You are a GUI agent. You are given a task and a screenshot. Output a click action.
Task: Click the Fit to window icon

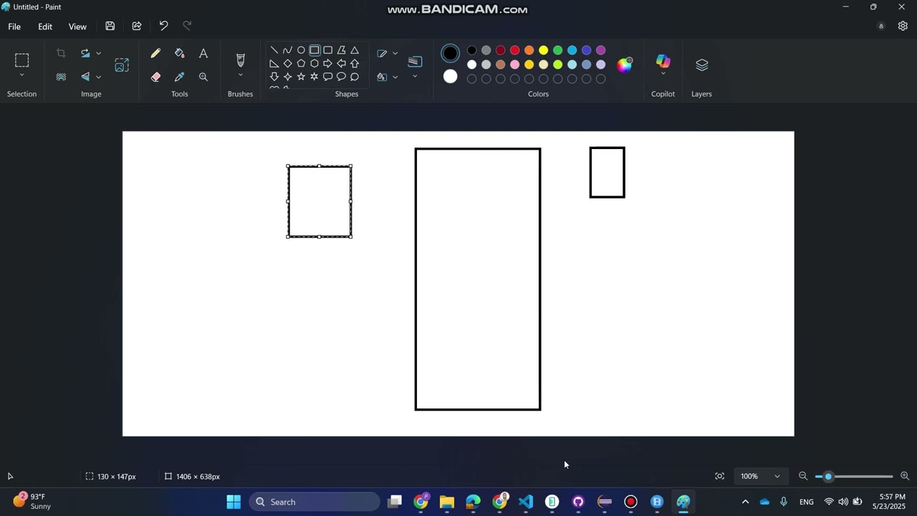click(x=719, y=477)
